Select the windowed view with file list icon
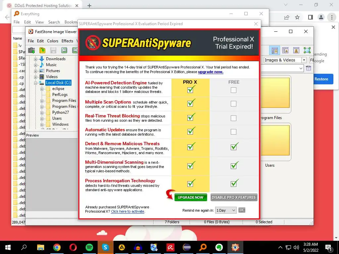Viewport: 339px width, 254px height. [285, 51]
